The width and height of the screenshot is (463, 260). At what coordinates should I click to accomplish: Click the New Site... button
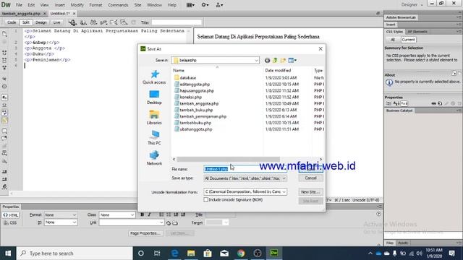[310, 192]
